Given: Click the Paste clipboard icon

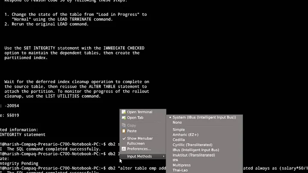Looking at the screenshot, I should [124, 131].
